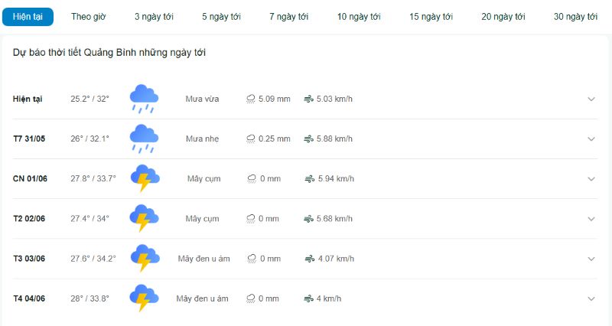Expand details for CN 01/06
This screenshot has height=326, width=612.
coord(591,179)
